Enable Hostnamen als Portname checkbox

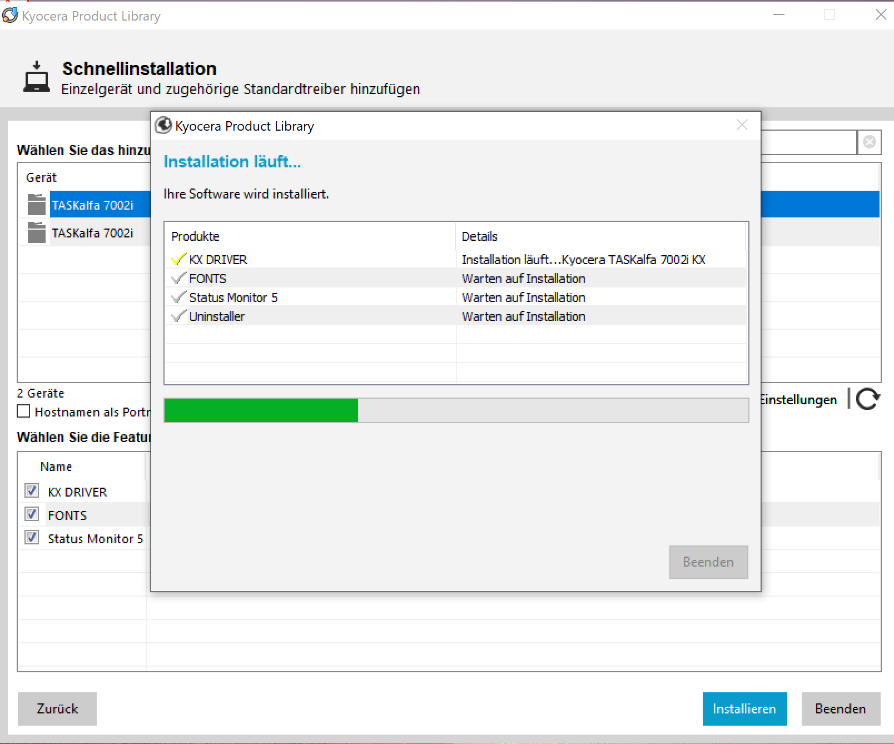(23, 411)
